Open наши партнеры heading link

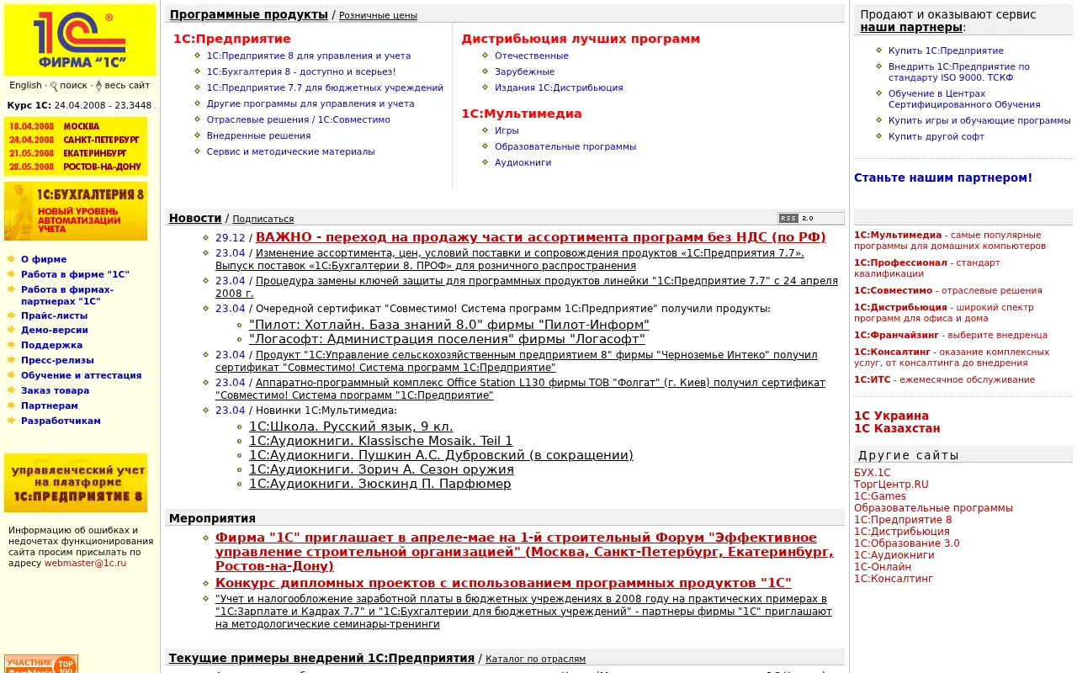tap(911, 27)
